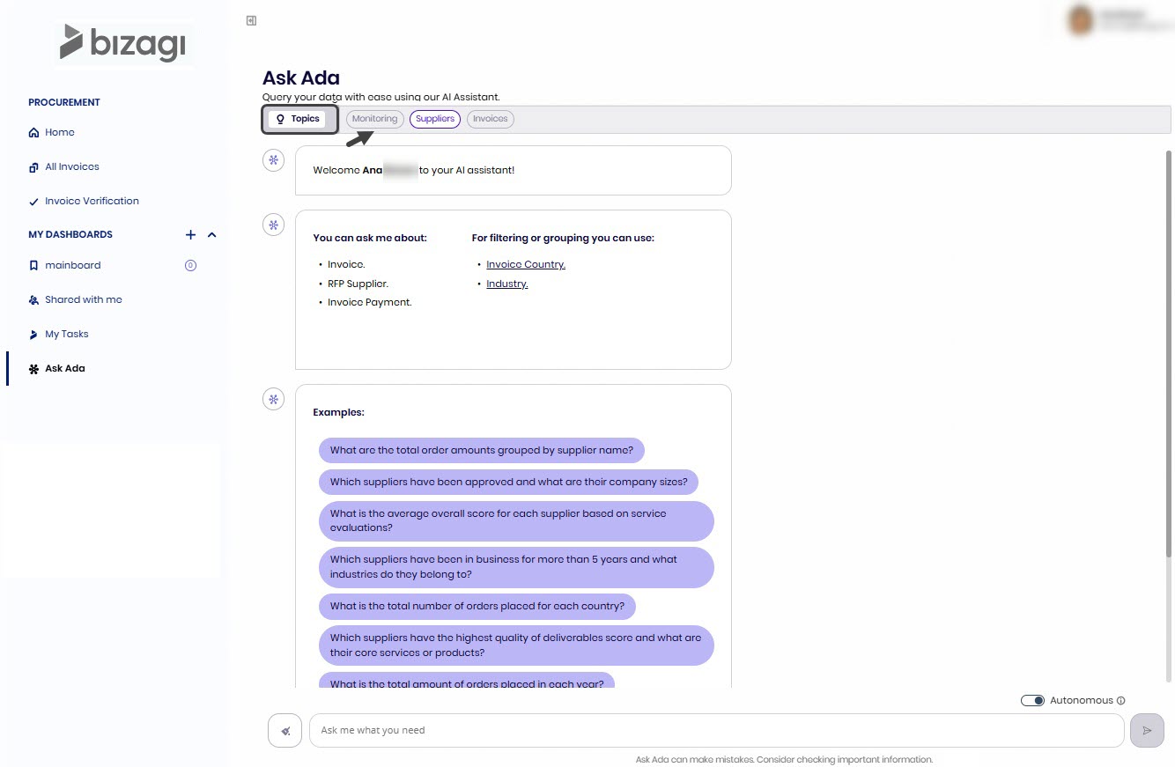Click the Autonomous info icon
This screenshot has width=1175, height=767.
tap(1121, 701)
